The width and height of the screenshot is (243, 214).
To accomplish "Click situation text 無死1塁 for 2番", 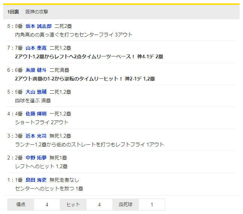I will click(58, 158).
